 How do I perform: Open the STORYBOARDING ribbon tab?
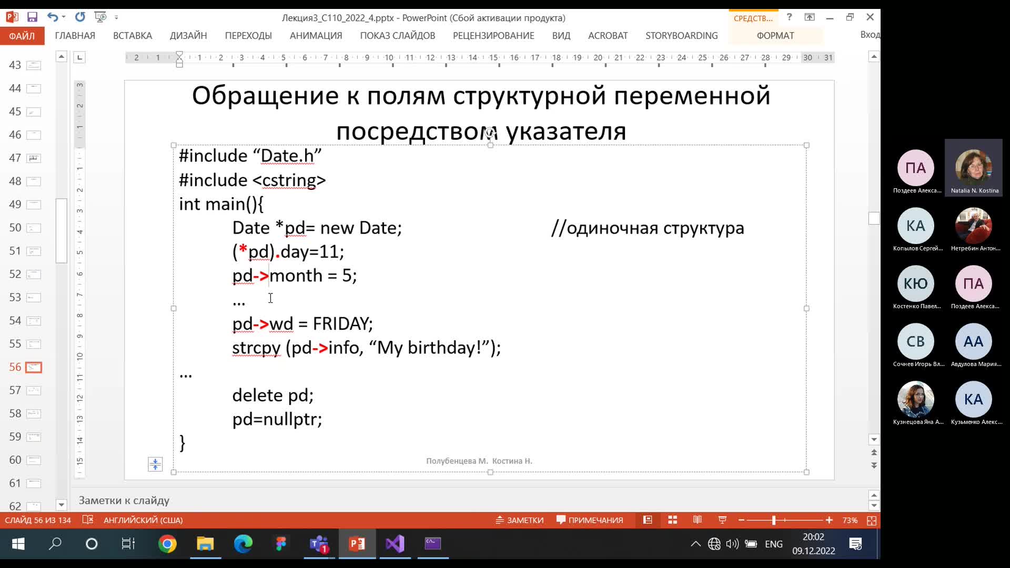coord(682,36)
